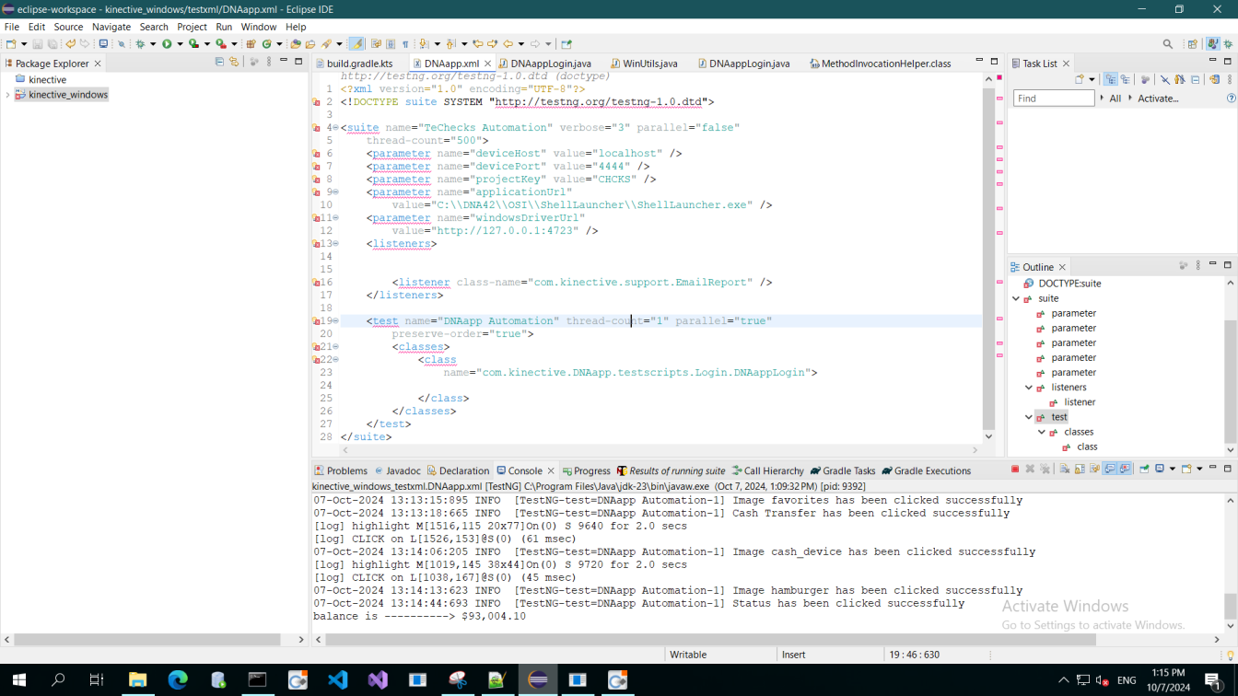Click the console horizontal scrollbar
The image size is (1238, 696).
[x=709, y=639]
